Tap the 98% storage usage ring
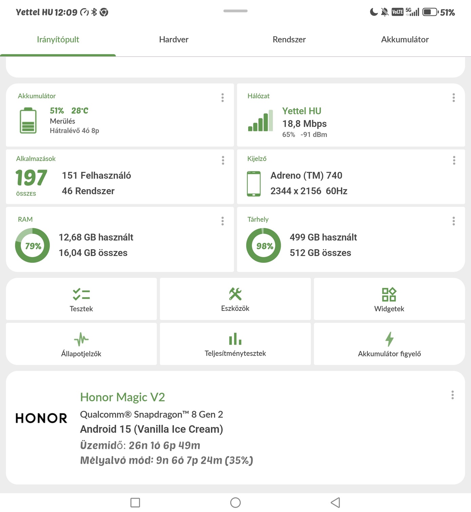The width and height of the screenshot is (471, 512). pyautogui.click(x=263, y=245)
